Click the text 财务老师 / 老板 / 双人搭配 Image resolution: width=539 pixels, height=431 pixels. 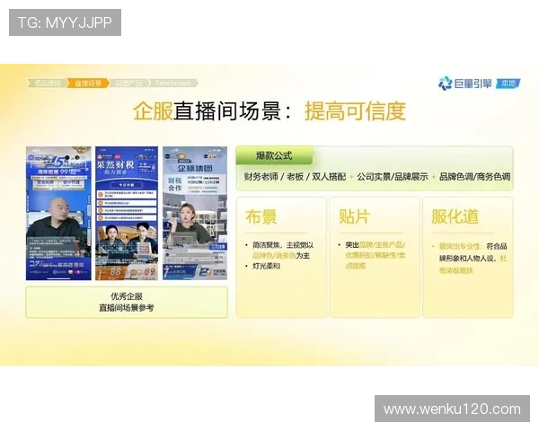pos(295,177)
